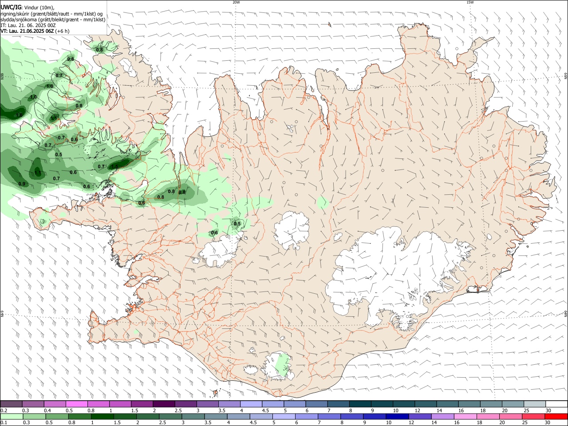This screenshot has width=568, height=426.
Task: Pick the light purple 14 swatch in bottom legend row
Action: [442, 416]
